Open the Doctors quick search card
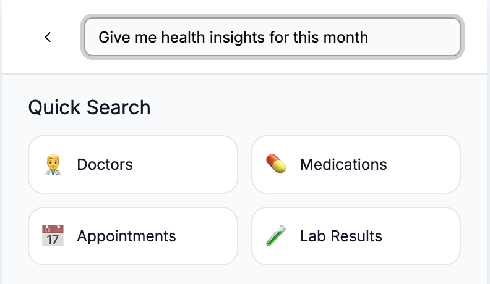 tap(133, 165)
